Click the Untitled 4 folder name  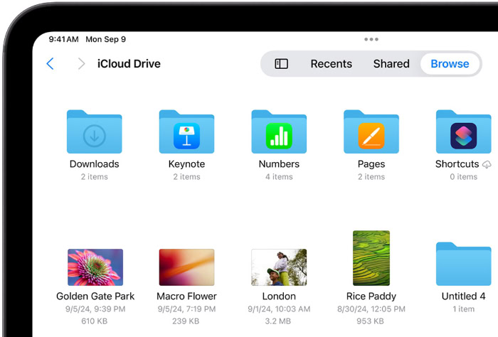pos(463,296)
